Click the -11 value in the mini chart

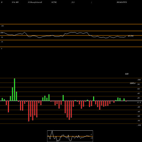coord(91,138)
